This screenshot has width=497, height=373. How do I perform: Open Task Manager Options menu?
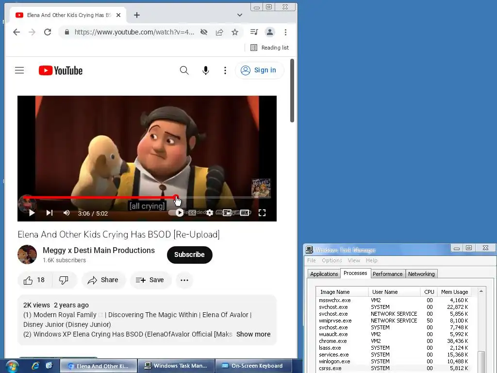click(332, 260)
